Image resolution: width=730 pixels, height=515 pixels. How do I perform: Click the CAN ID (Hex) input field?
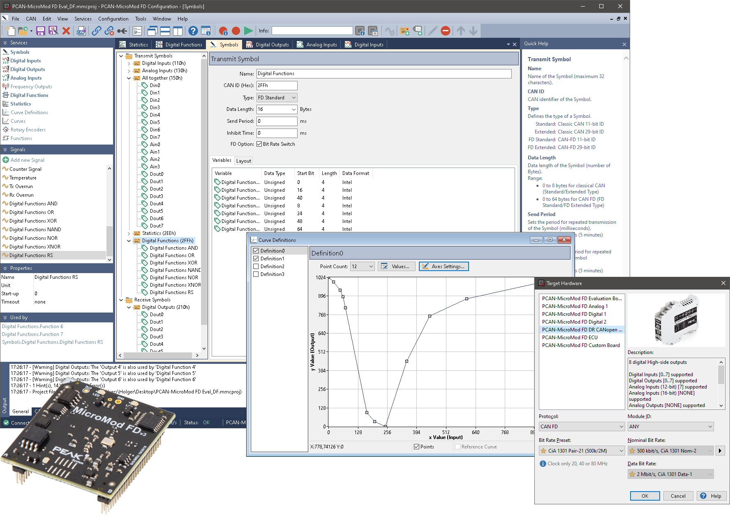click(277, 85)
